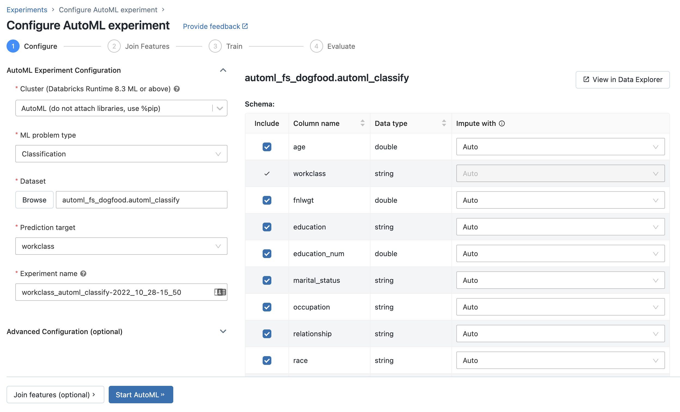Viewport: 680px width, 412px height.
Task: Toggle the fnlwgt column include checkbox
Action: (267, 200)
